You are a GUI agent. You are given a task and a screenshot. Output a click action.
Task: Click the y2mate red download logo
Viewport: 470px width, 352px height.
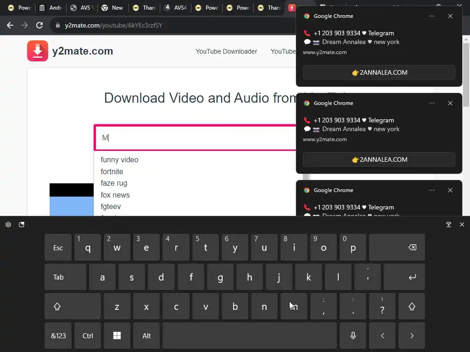coord(38,51)
